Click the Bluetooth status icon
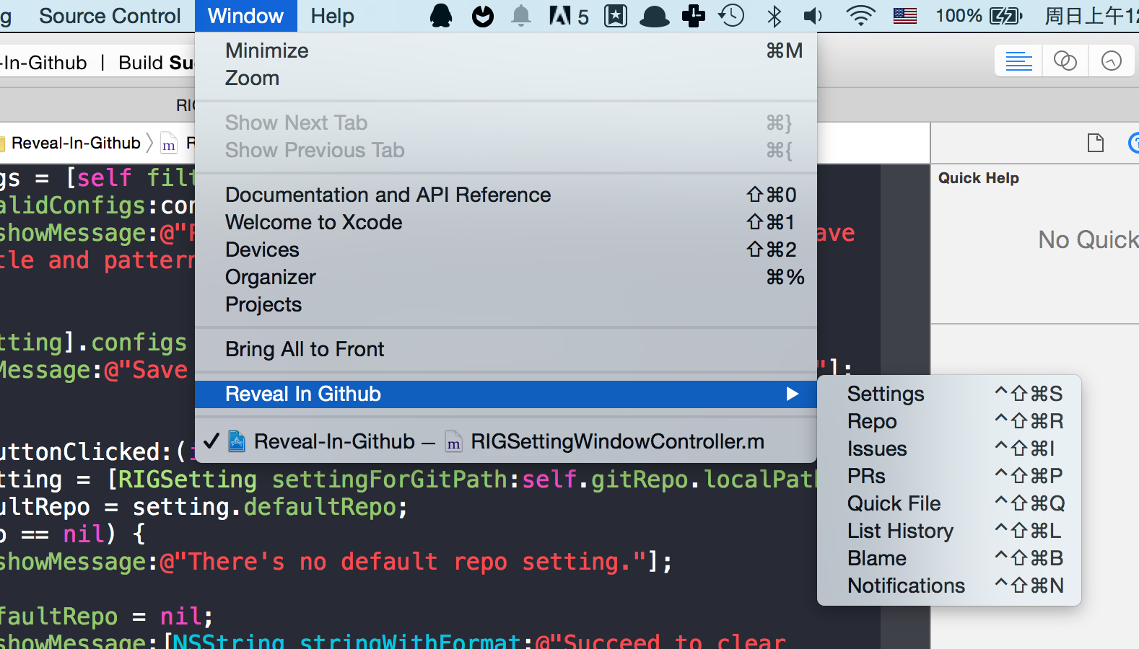 tap(774, 16)
